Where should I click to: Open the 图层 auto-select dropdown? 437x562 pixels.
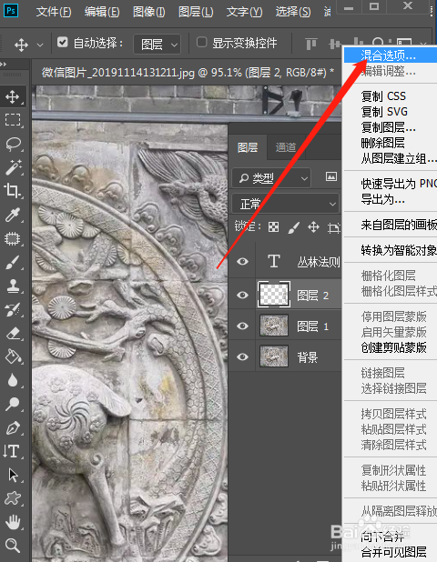pyautogui.click(x=157, y=45)
